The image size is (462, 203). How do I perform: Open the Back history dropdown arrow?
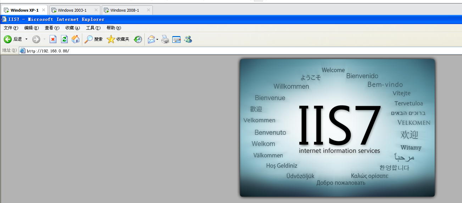(26, 39)
